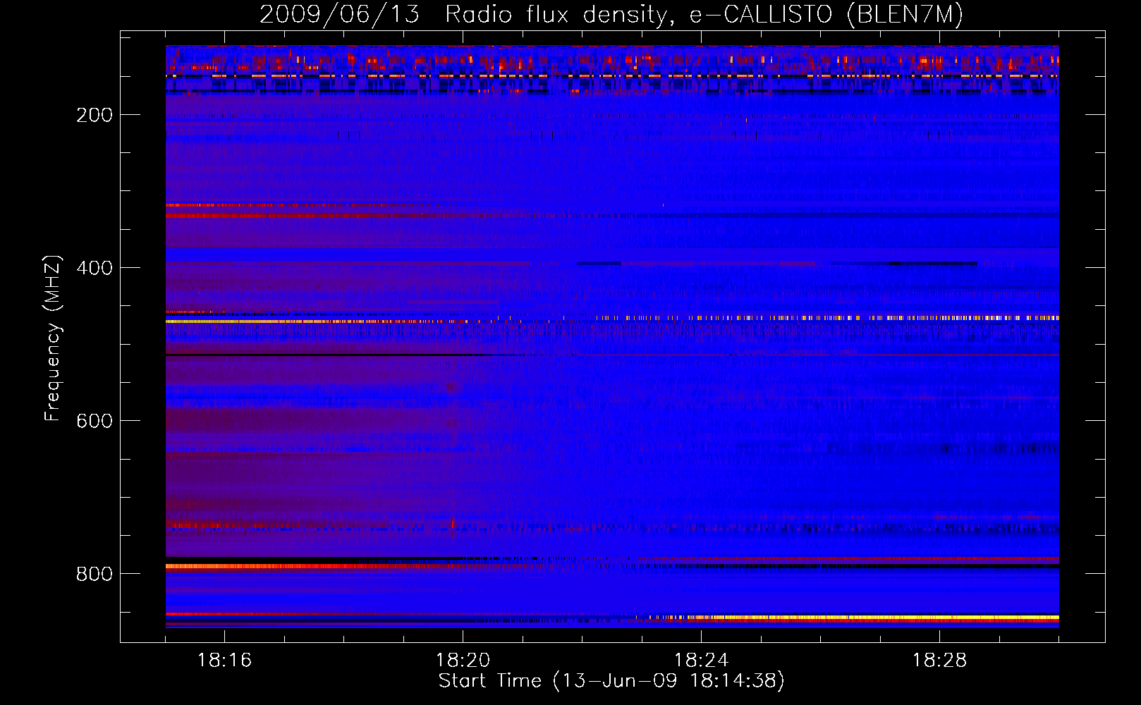Click the 18:28 time axis label

(x=939, y=660)
